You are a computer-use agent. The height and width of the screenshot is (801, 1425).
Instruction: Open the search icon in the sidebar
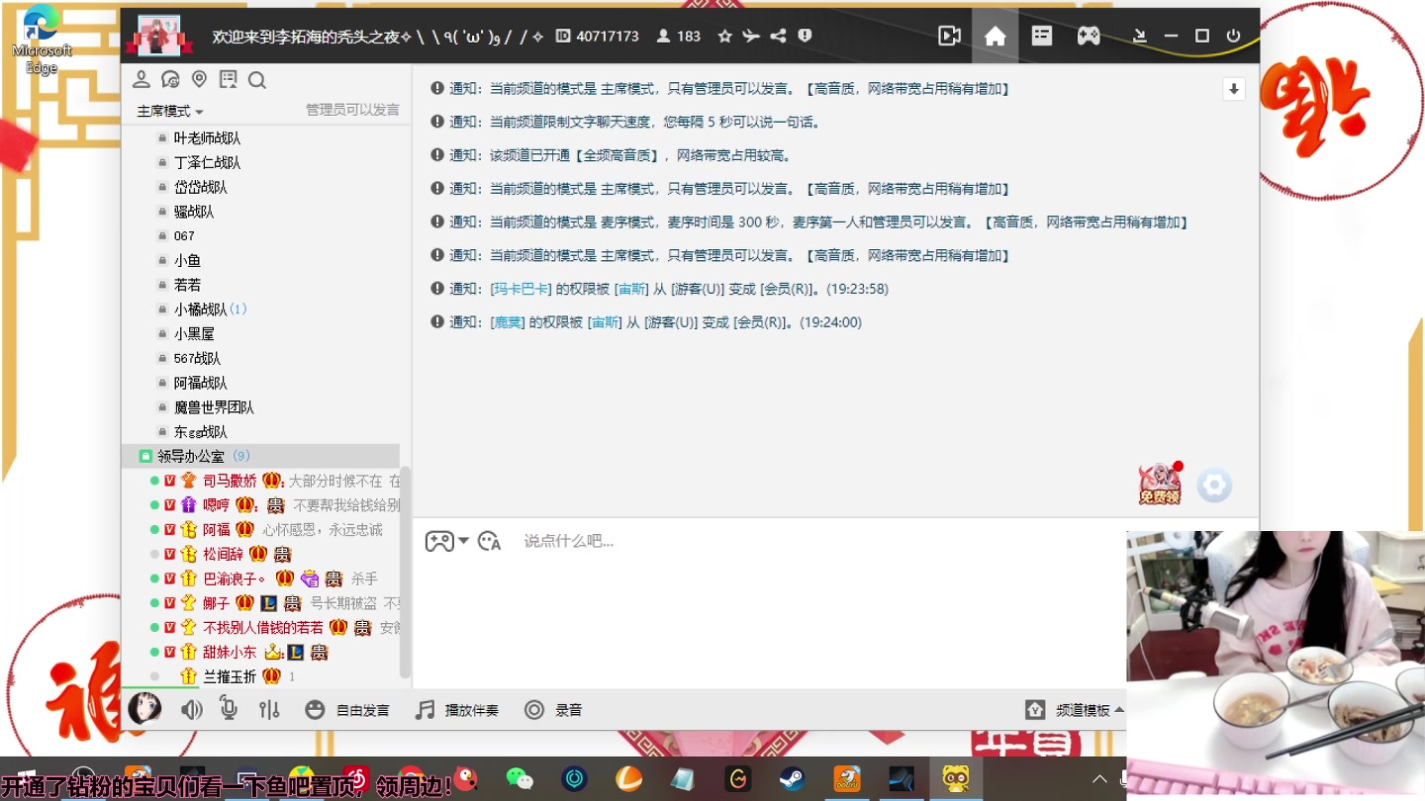pyautogui.click(x=256, y=79)
